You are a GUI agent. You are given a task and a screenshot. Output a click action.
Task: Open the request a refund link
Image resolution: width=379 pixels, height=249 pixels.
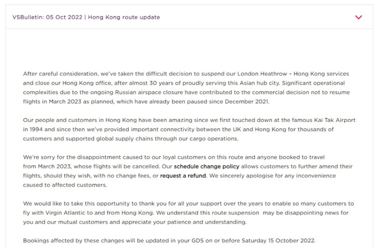pos(183,175)
